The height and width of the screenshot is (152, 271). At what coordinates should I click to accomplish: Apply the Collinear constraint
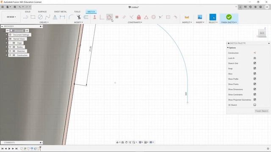[x=161, y=17]
